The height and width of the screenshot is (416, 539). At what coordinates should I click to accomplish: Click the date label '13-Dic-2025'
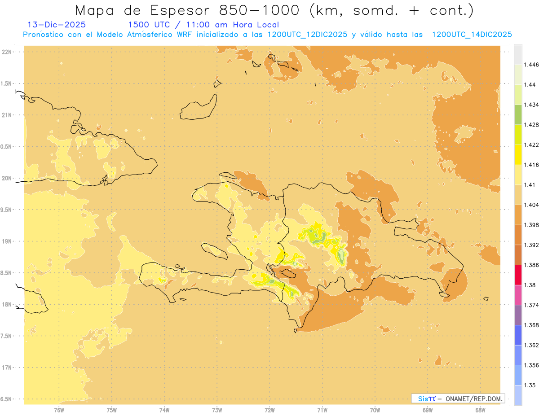(57, 25)
